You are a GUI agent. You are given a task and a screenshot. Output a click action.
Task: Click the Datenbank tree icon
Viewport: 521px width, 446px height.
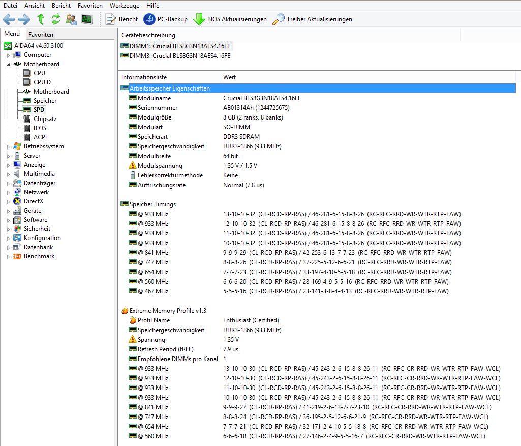click(x=17, y=247)
